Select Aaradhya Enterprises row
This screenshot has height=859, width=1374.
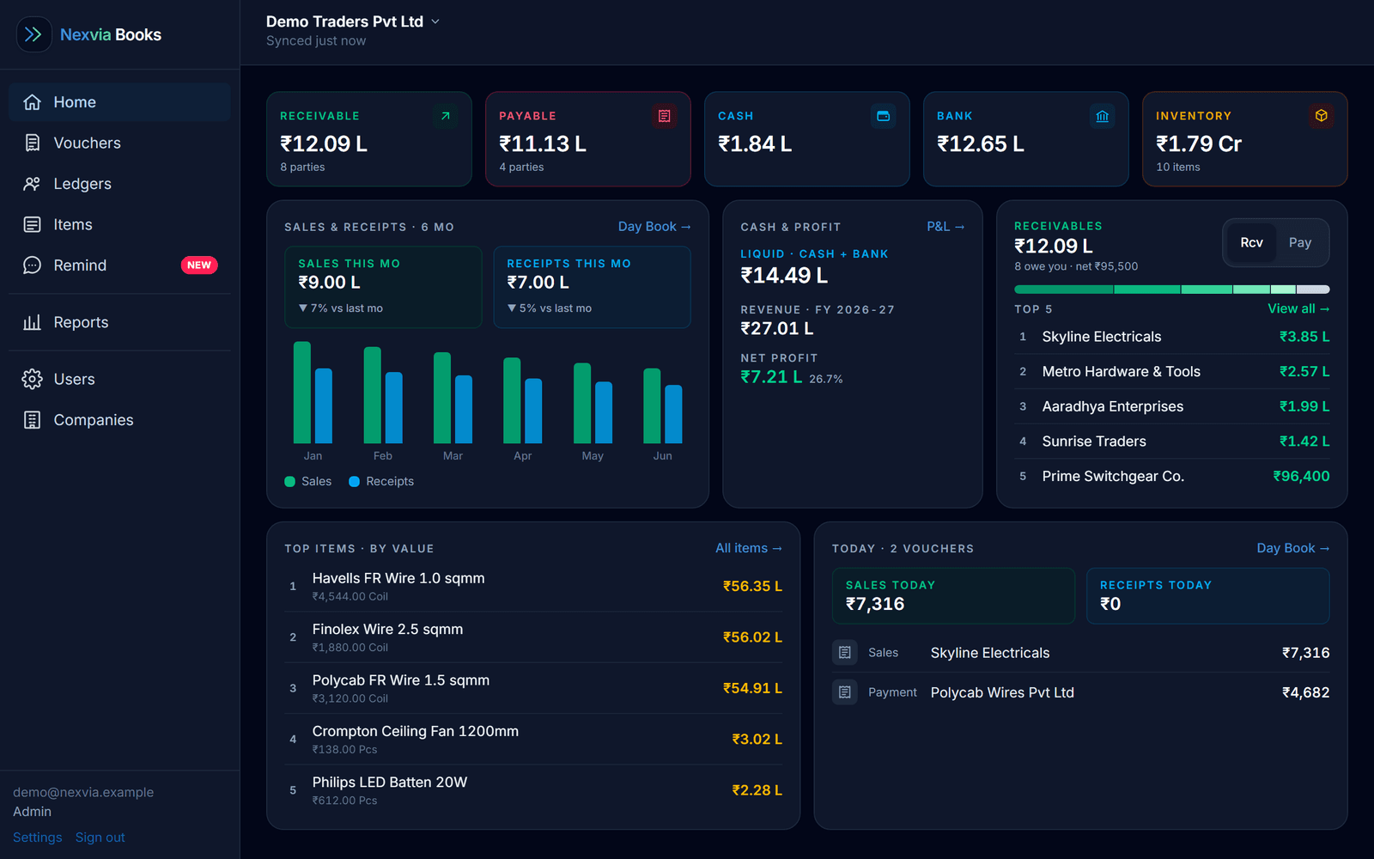1172,406
